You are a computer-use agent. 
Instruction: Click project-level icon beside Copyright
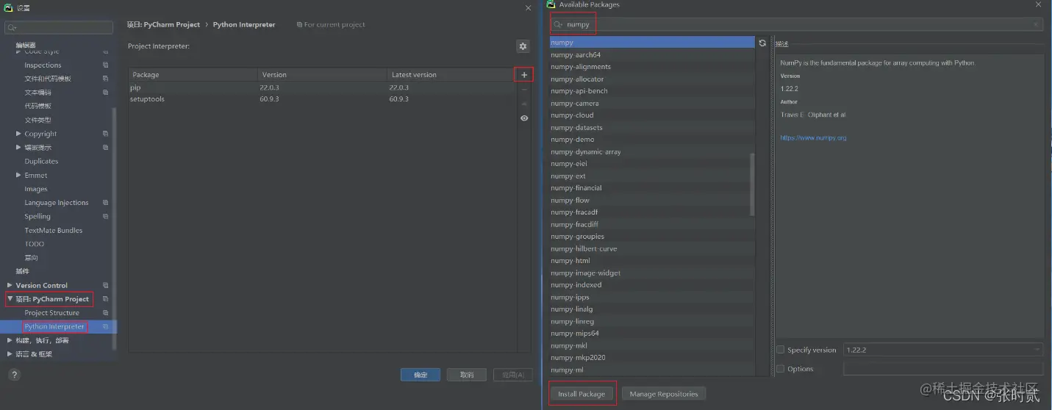click(105, 134)
